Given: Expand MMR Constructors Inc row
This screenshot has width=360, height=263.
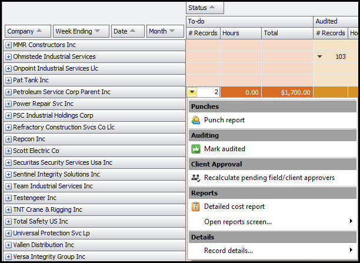Looking at the screenshot, I should [8, 45].
